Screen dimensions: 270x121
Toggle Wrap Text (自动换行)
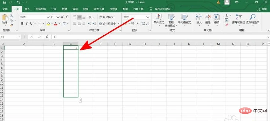106,17
